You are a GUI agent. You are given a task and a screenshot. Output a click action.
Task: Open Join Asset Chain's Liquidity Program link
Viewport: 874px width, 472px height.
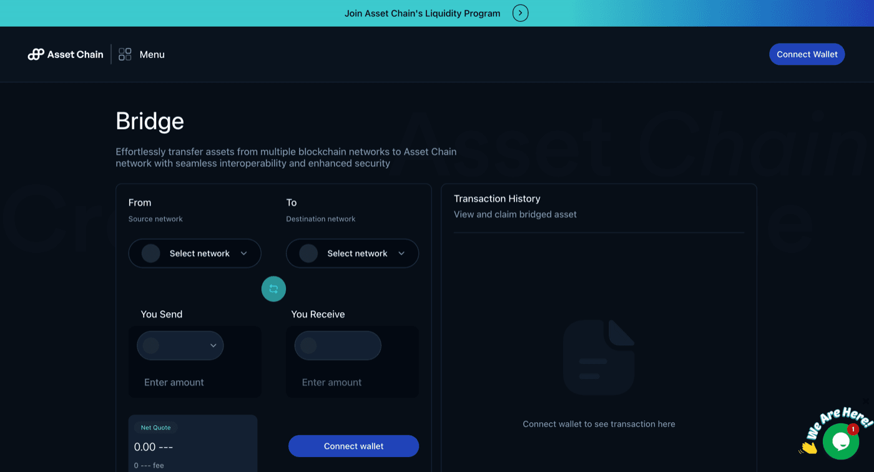coord(423,13)
